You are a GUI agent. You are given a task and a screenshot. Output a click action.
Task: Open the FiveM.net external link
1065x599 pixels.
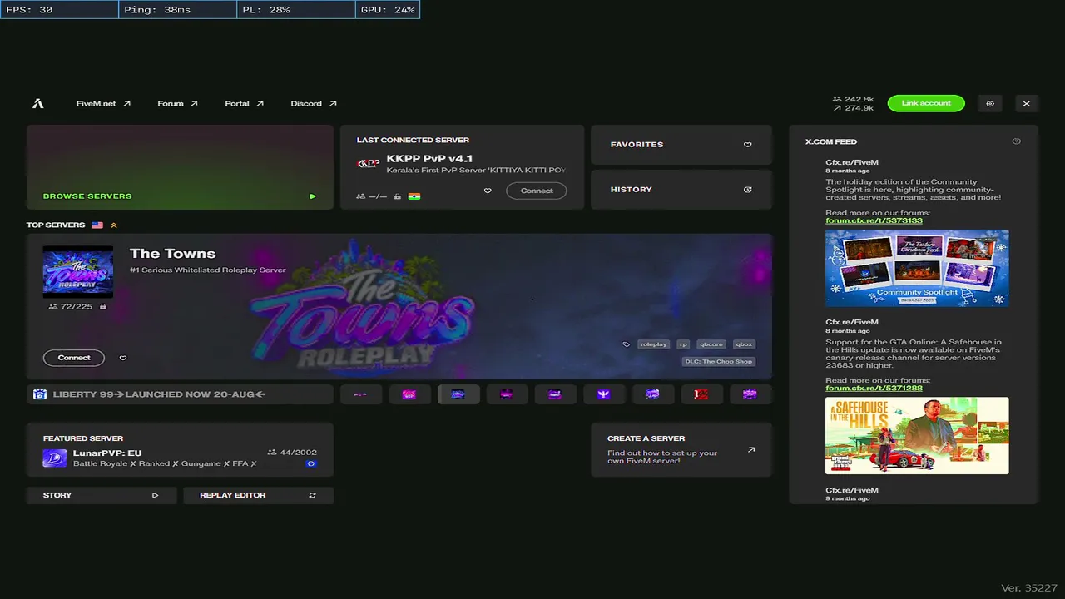(103, 104)
